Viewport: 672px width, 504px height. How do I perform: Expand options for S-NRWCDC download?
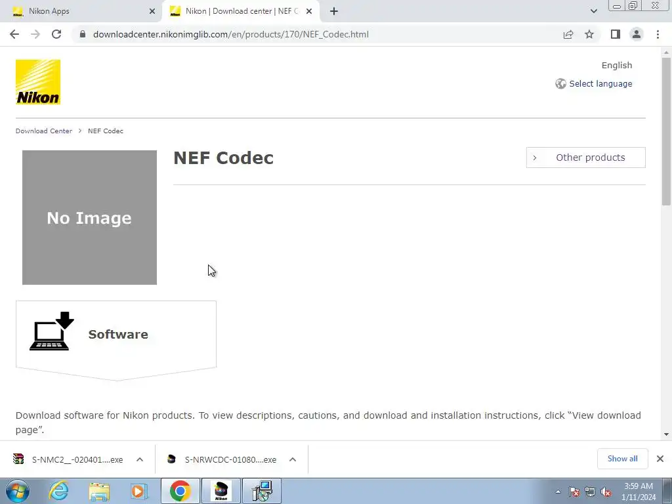293,459
